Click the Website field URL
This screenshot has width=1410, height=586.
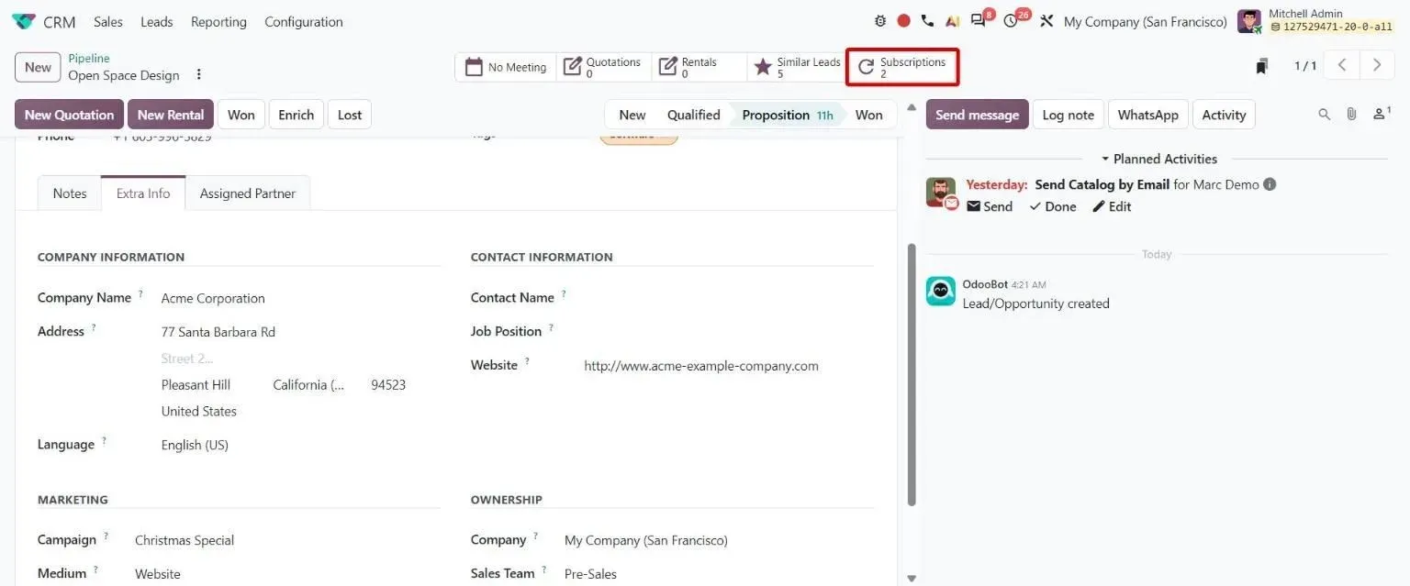click(701, 366)
